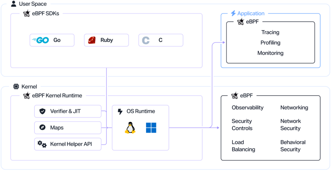The image size is (331, 172).
Task: Click the Application lightning bolt icon
Action: pos(233,13)
